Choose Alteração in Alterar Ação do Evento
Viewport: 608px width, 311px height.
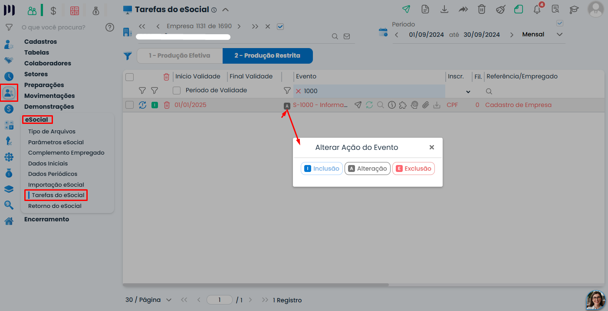coord(368,168)
